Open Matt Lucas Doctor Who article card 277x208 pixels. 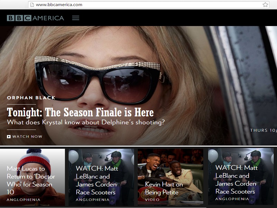pyautogui.click(x=33, y=177)
